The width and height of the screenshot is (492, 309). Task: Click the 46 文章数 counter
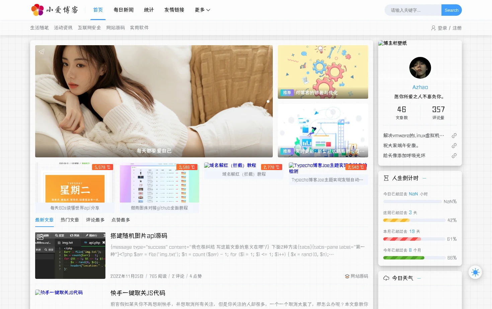pyautogui.click(x=402, y=113)
